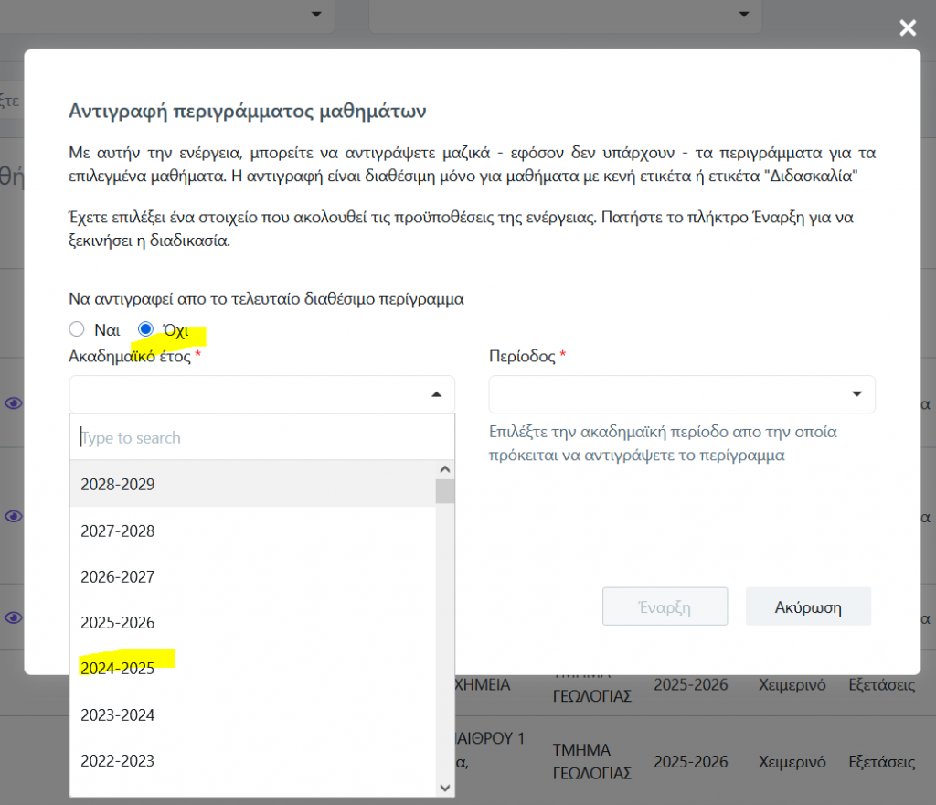Pick the 2028-2029 academic year option

click(118, 485)
